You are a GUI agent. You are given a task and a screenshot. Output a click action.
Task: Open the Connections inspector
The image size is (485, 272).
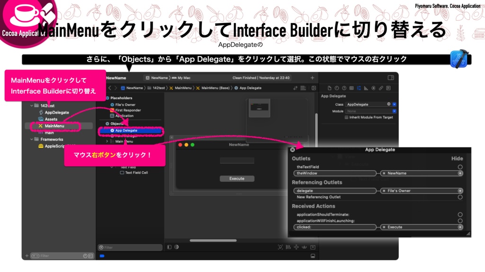pos(373,88)
